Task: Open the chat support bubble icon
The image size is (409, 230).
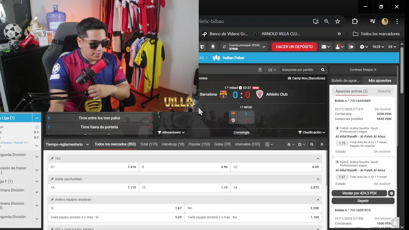Action: coord(395,223)
